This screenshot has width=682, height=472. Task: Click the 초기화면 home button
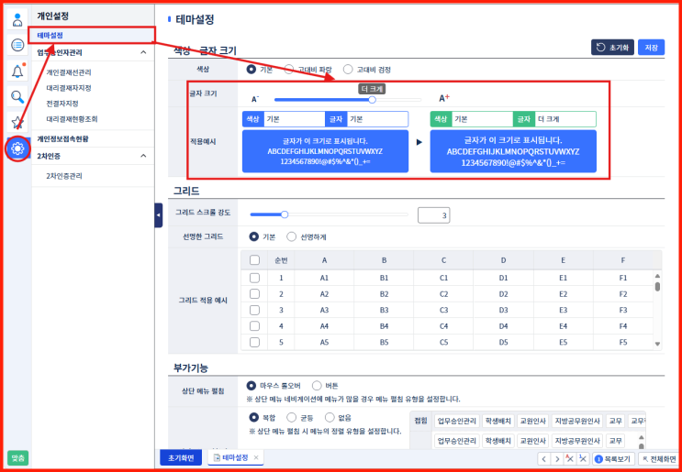pos(181,457)
